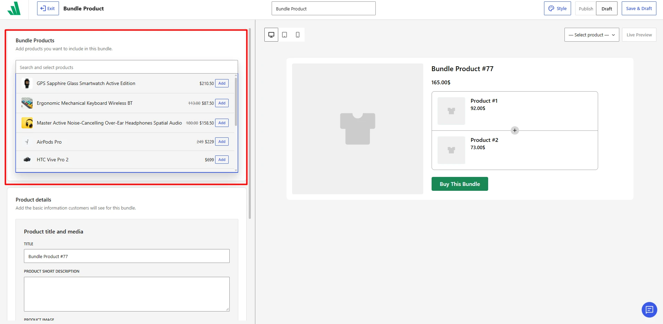Click the keyboard product thumbnail

[x=27, y=103]
